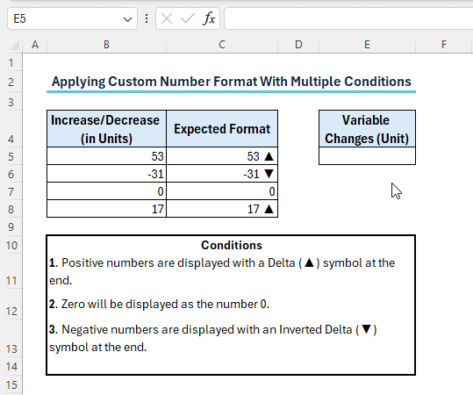473x395 pixels.
Task: Select cell C7 showing 0
Action: [x=222, y=191]
